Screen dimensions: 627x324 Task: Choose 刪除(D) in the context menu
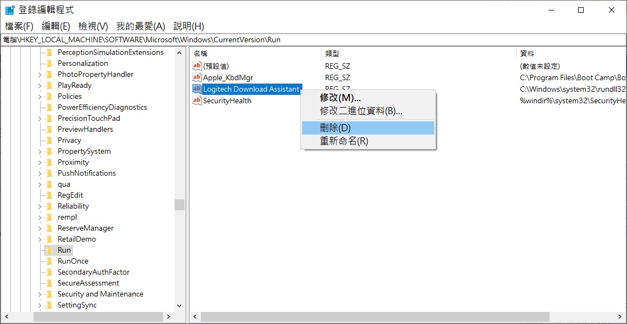(x=368, y=128)
